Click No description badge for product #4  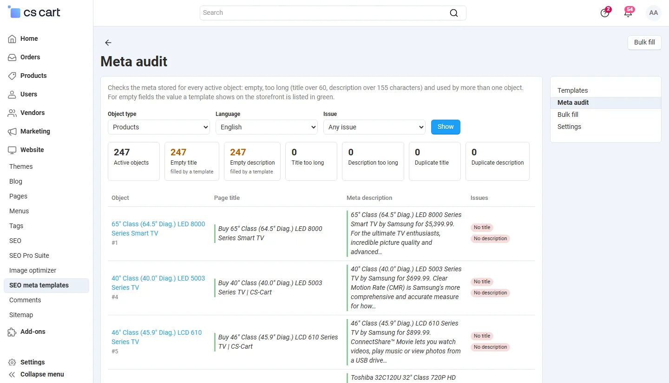(x=490, y=293)
